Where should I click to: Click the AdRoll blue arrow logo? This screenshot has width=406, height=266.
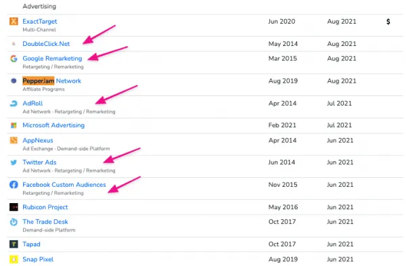(x=14, y=104)
